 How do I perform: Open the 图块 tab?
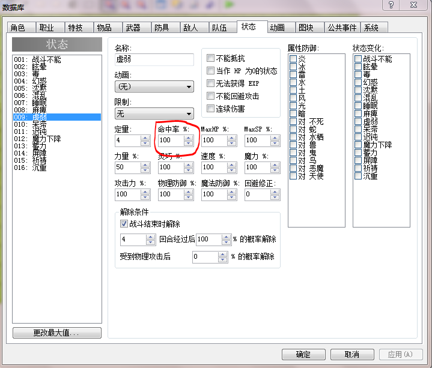click(x=310, y=28)
